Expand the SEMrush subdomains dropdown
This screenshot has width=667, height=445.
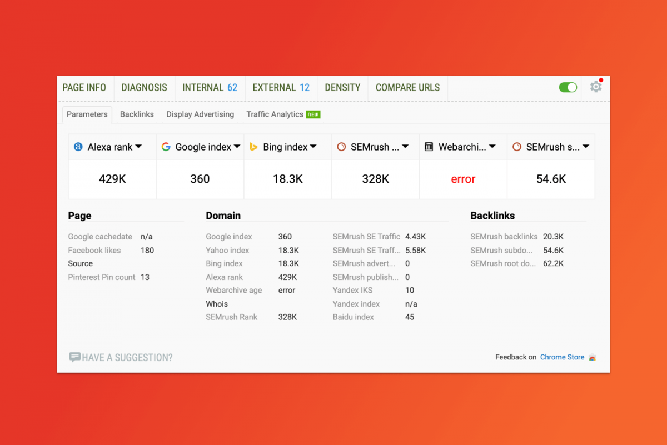coord(586,147)
